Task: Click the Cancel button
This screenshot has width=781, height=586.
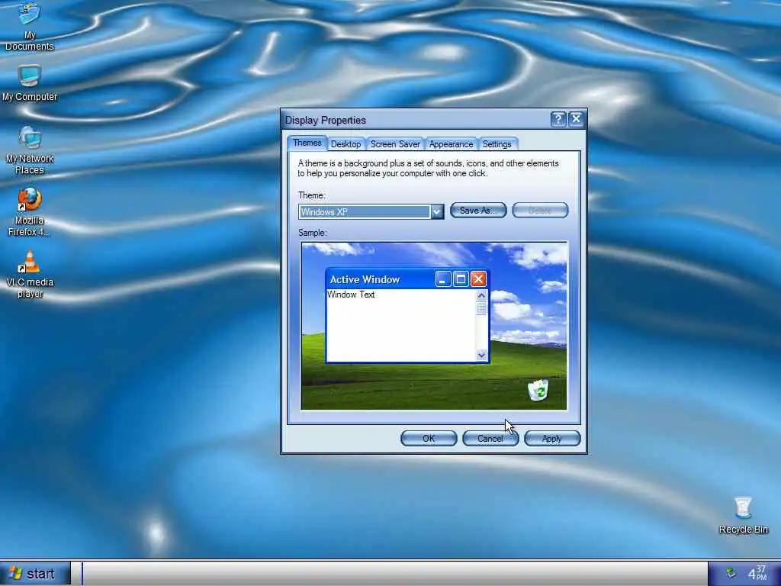Action: point(490,439)
